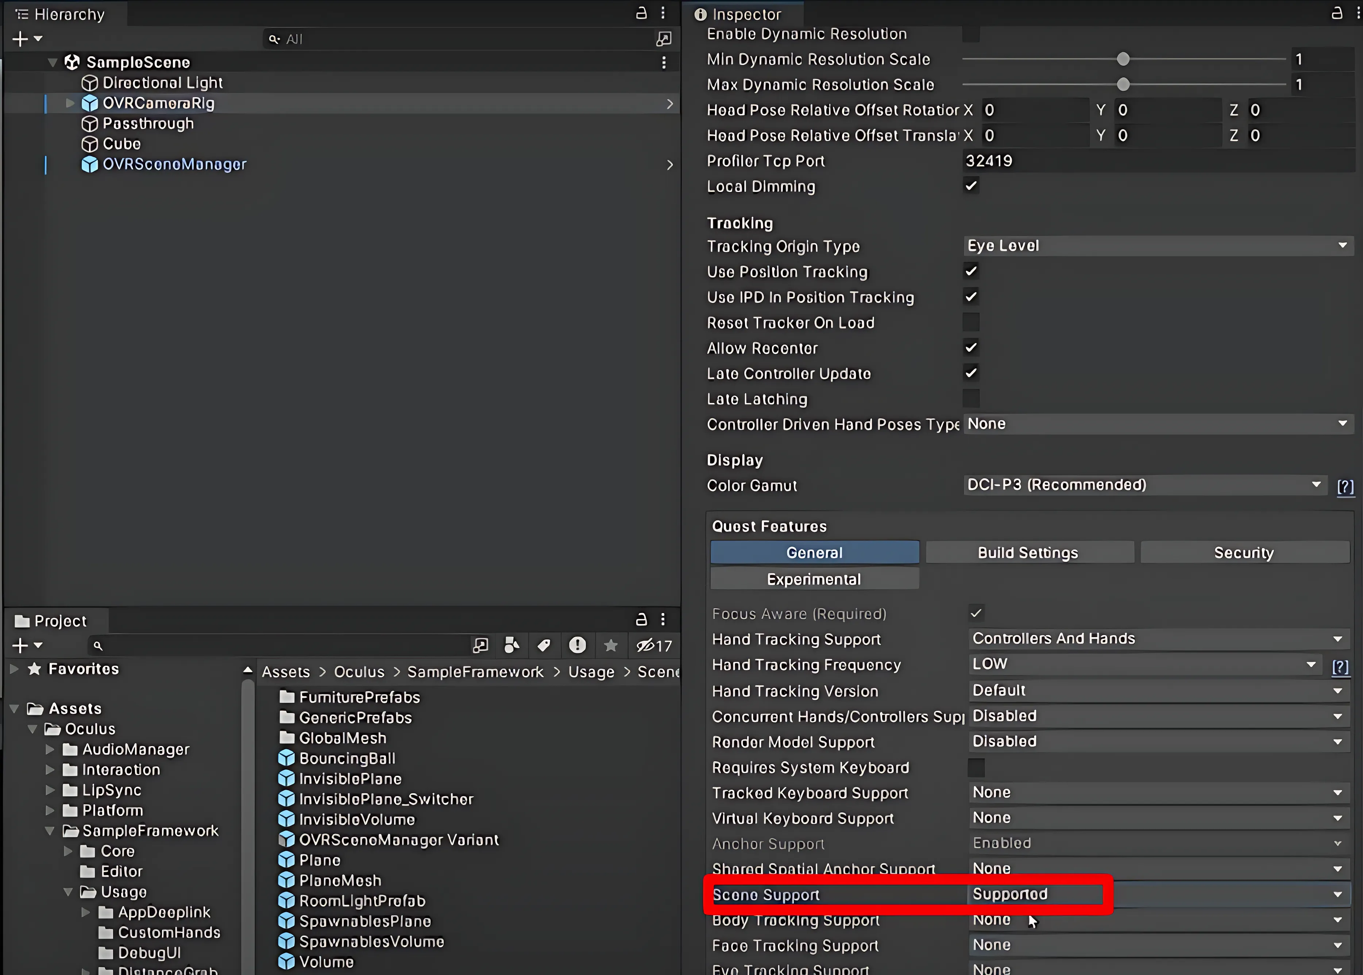The width and height of the screenshot is (1363, 975).
Task: Check the Late Latching checkbox
Action: pyautogui.click(x=970, y=398)
